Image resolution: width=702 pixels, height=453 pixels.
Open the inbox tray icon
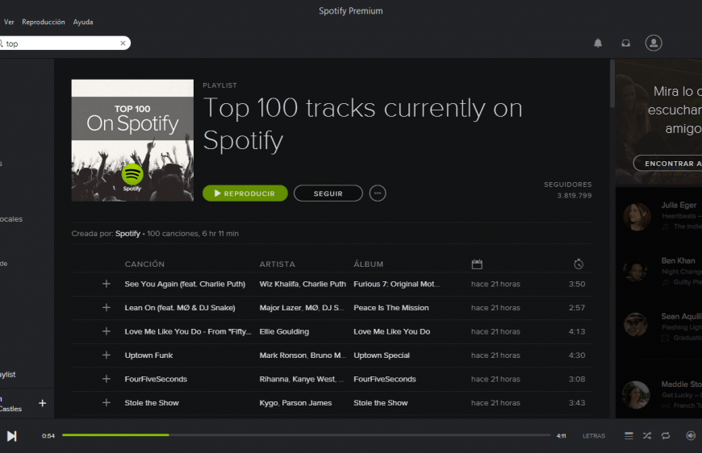click(625, 43)
